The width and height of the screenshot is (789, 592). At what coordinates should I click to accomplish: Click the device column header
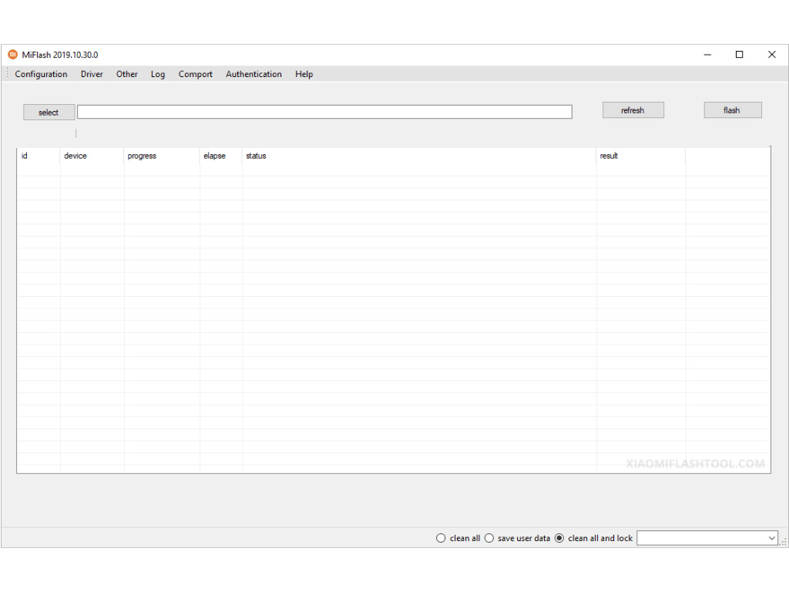[76, 156]
